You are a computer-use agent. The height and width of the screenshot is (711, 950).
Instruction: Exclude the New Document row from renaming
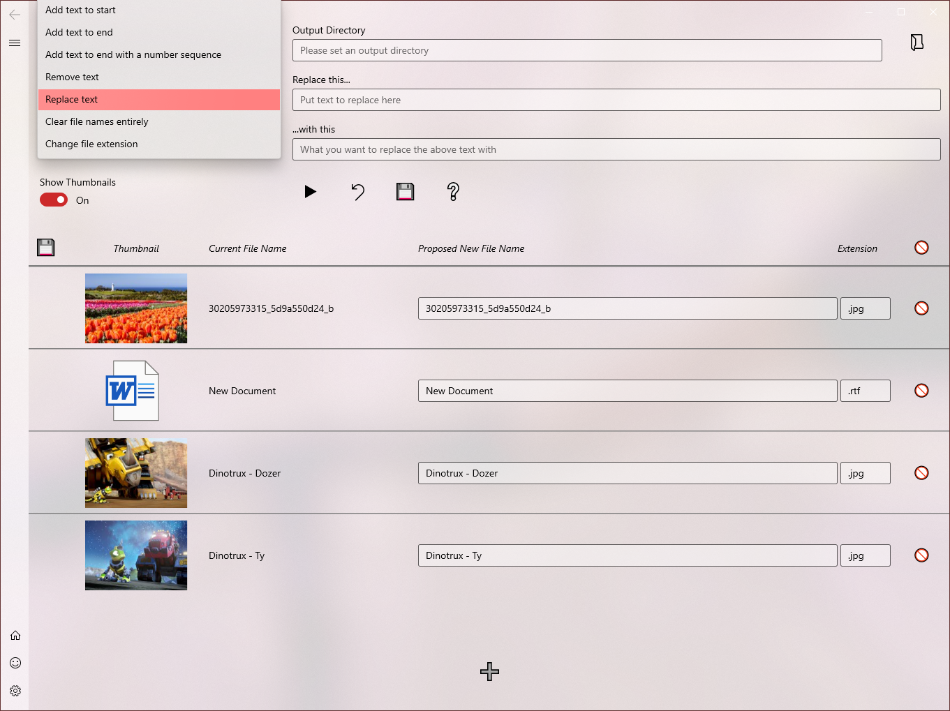pos(921,391)
